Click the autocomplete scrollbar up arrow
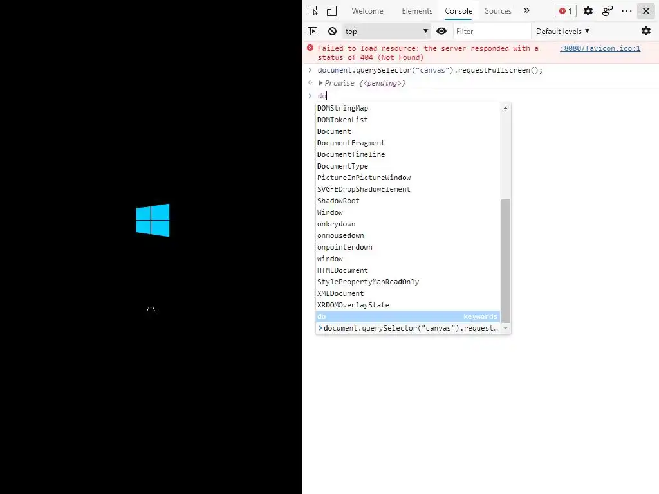The height and width of the screenshot is (494, 659). click(x=506, y=108)
